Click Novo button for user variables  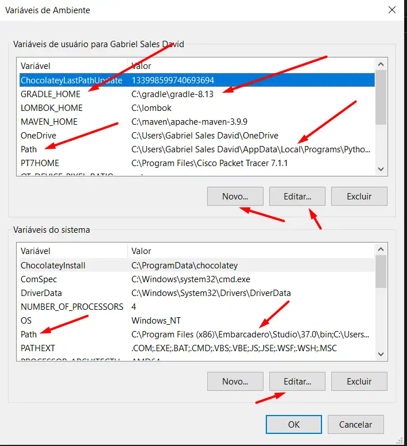[x=235, y=196]
